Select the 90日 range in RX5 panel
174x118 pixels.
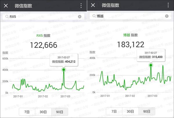tap(59, 112)
